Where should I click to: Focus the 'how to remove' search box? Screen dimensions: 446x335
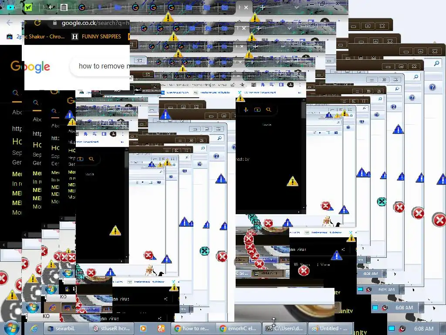pos(100,66)
